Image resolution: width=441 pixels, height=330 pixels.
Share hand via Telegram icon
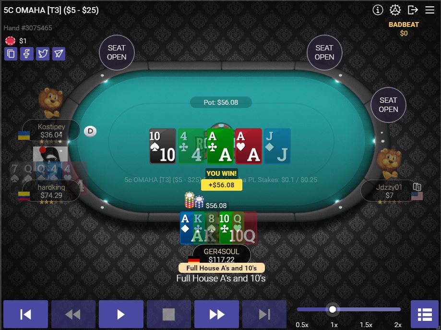pyautogui.click(x=59, y=54)
